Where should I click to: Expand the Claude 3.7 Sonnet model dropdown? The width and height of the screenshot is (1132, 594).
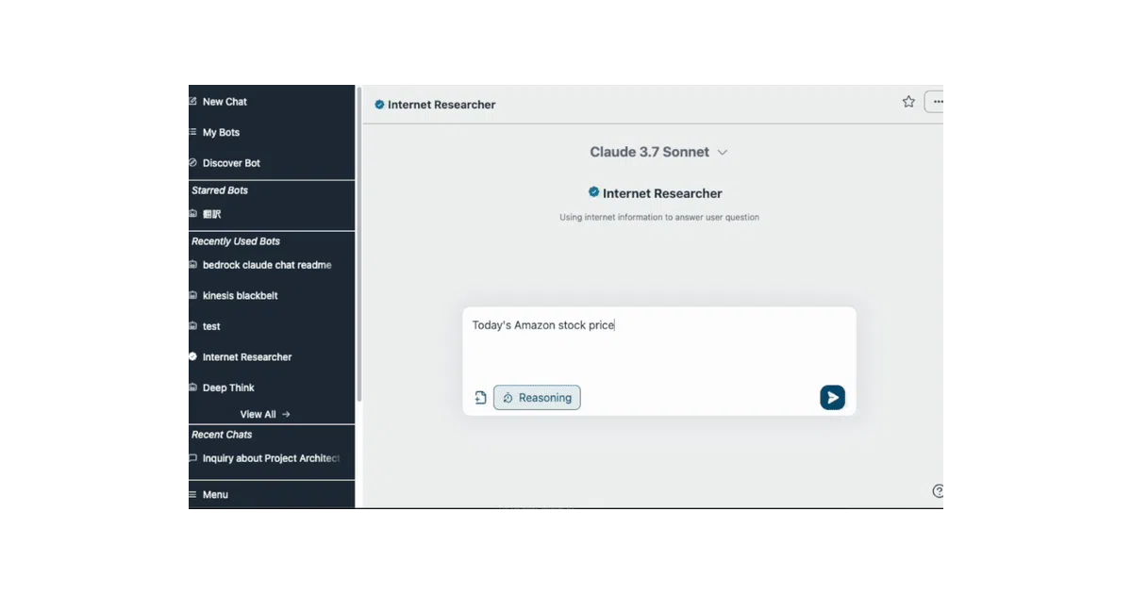(x=658, y=152)
